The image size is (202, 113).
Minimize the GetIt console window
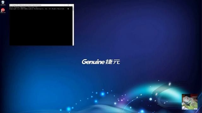click(65, 5)
